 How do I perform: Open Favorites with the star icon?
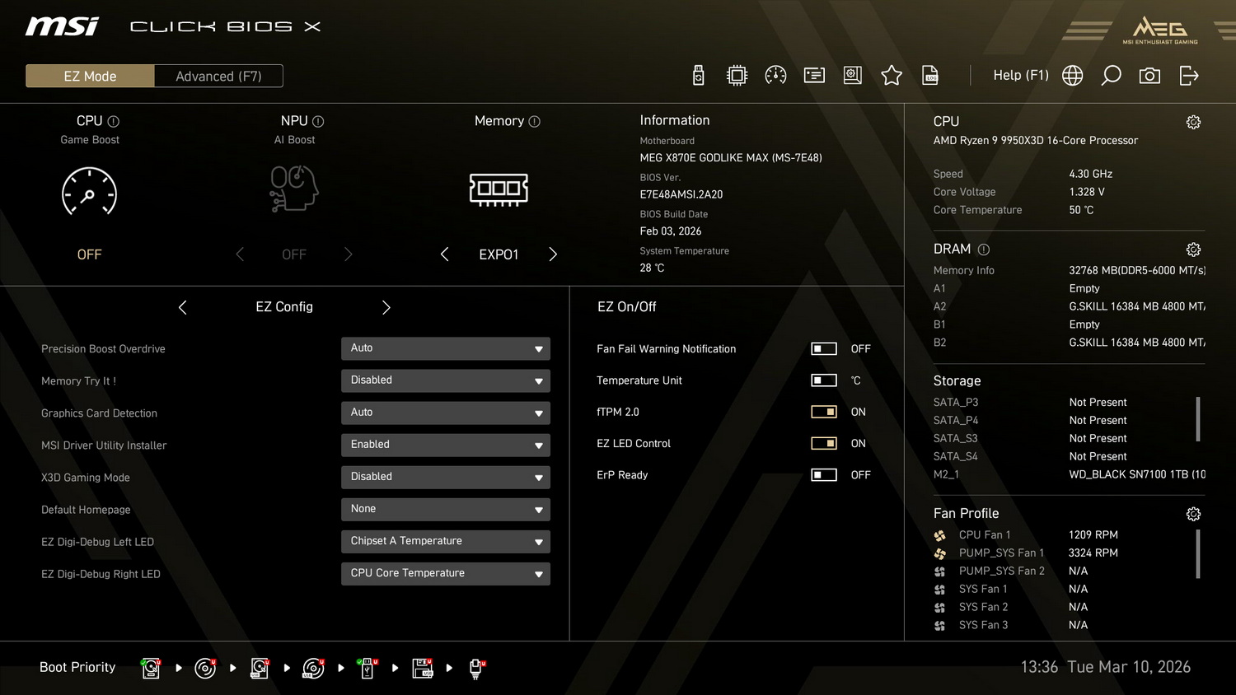[892, 76]
